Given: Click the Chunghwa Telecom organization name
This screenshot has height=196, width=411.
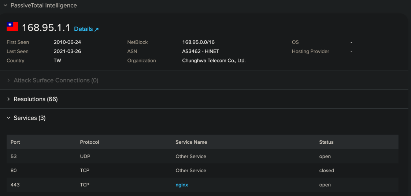Looking at the screenshot, I should (214, 61).
